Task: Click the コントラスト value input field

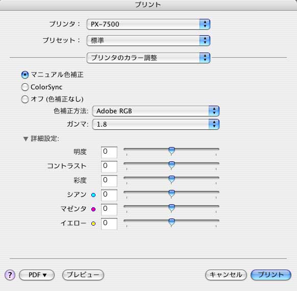Action: [x=109, y=166]
